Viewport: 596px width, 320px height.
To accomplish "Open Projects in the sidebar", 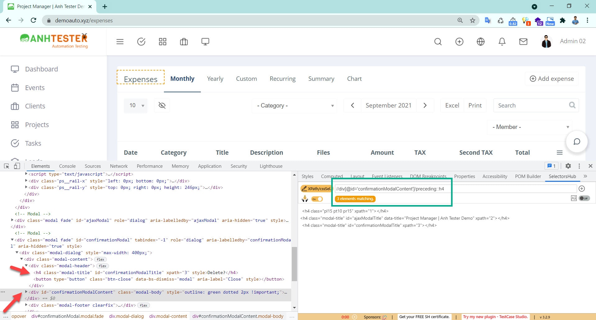I will [x=37, y=125].
